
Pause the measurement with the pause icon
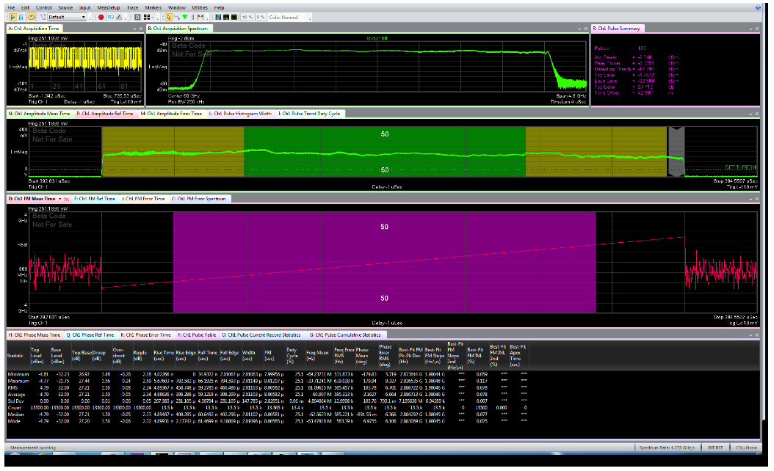(21, 17)
